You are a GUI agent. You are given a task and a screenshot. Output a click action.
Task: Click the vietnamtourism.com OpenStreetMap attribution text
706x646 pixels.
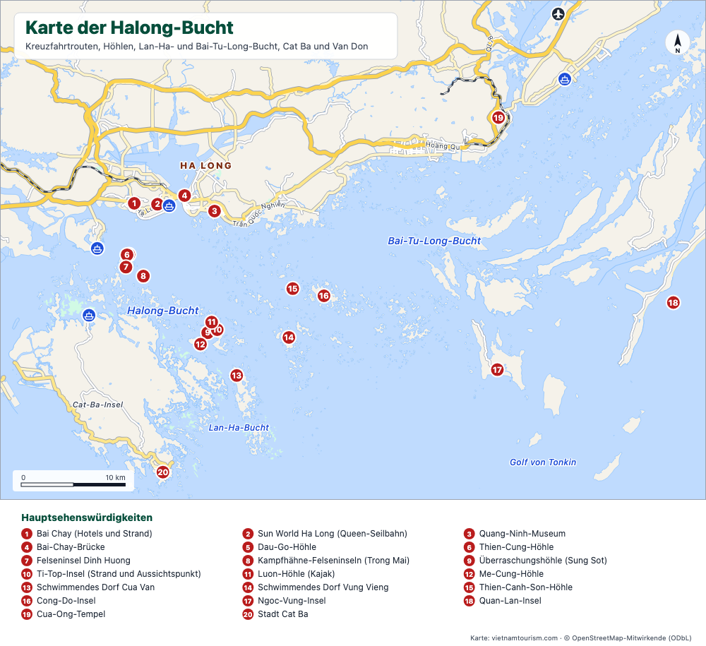click(x=581, y=638)
